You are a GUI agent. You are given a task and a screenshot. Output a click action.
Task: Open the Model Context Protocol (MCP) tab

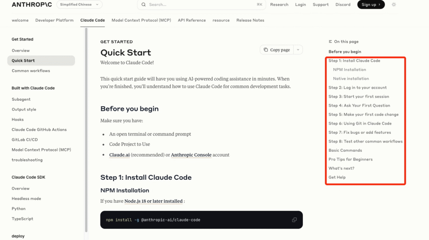tap(141, 20)
